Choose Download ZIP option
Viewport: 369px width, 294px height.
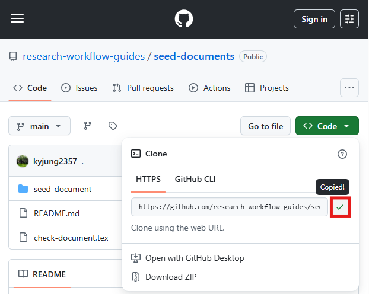[x=164, y=277]
